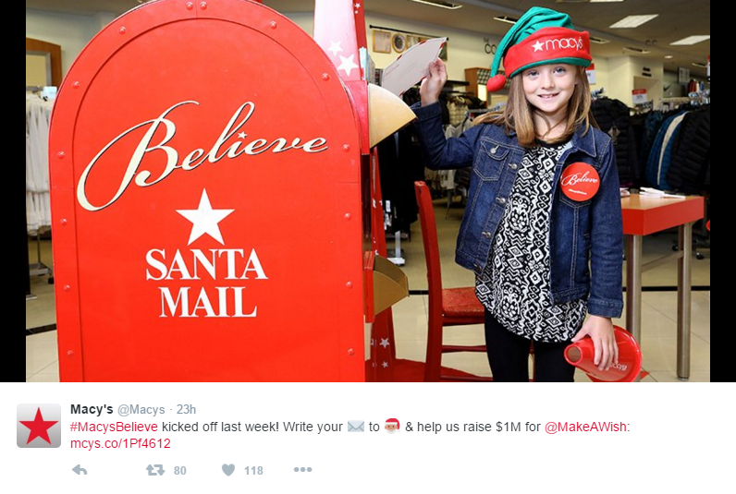Click the @Macys handle
736x494 pixels.
point(141,410)
